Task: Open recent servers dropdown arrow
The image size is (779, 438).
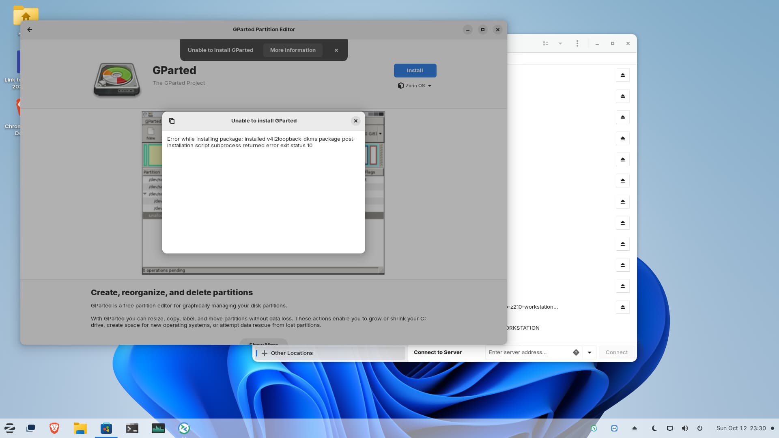Action: point(590,352)
